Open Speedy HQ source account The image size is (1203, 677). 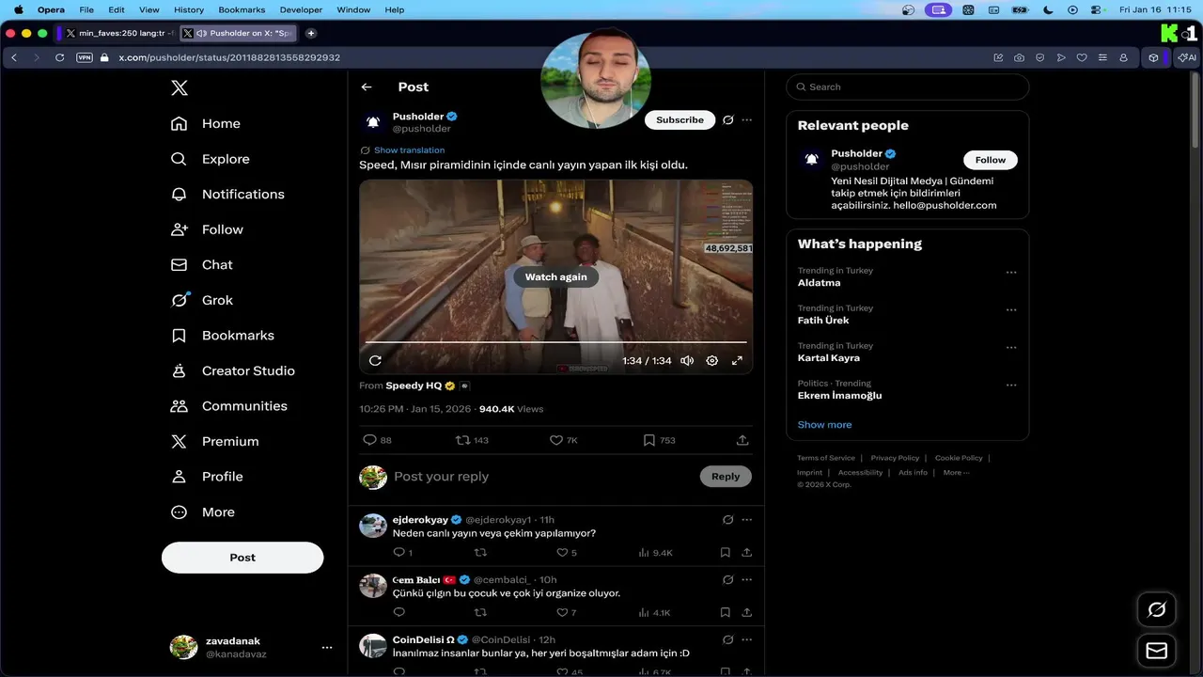[x=414, y=386]
